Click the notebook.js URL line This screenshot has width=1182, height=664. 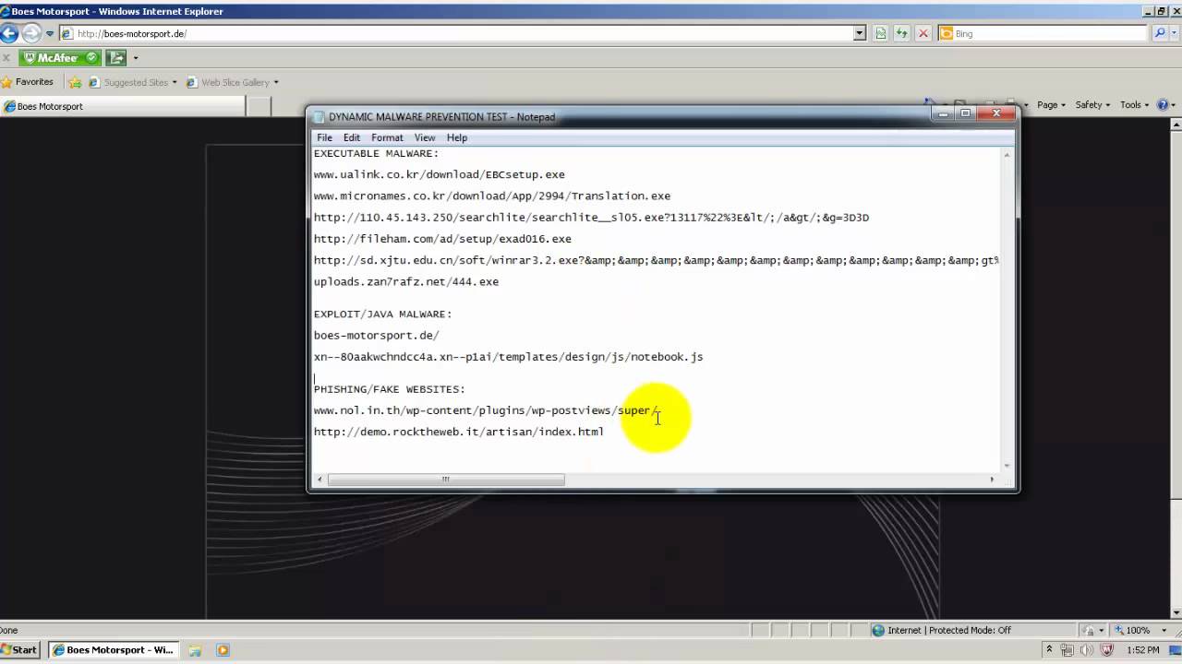tap(508, 357)
